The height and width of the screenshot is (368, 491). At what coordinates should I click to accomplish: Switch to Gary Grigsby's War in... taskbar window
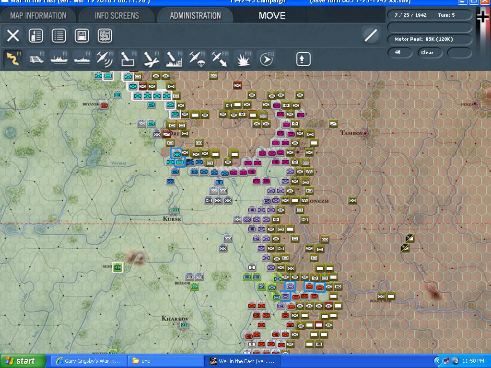(89, 361)
